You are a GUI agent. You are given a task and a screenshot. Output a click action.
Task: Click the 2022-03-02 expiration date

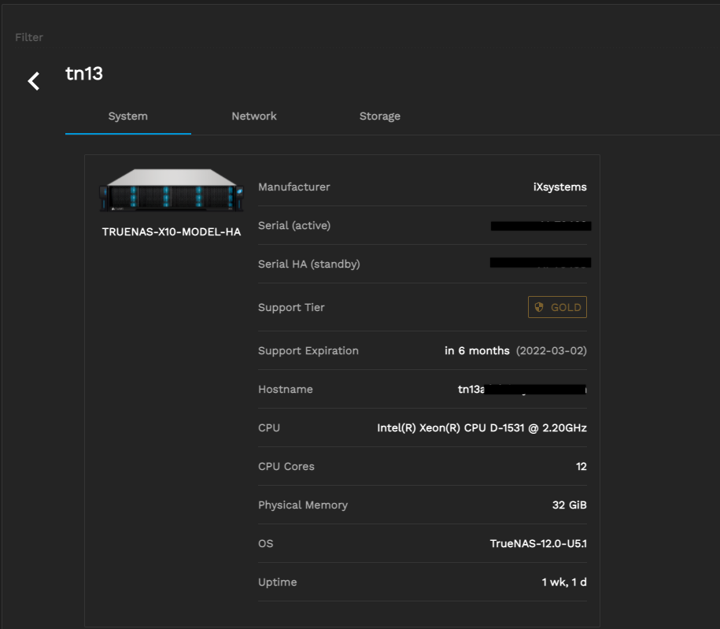(x=551, y=351)
